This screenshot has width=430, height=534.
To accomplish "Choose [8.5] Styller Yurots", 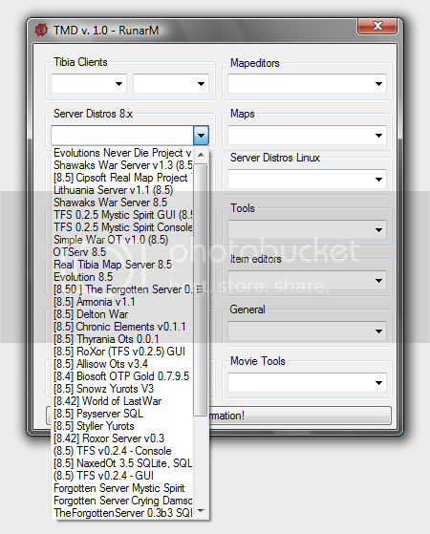I will point(122,426).
